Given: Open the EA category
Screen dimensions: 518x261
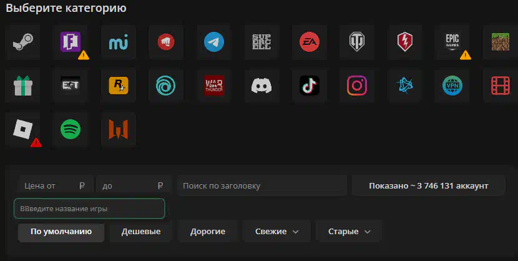Looking at the screenshot, I should click(x=309, y=42).
